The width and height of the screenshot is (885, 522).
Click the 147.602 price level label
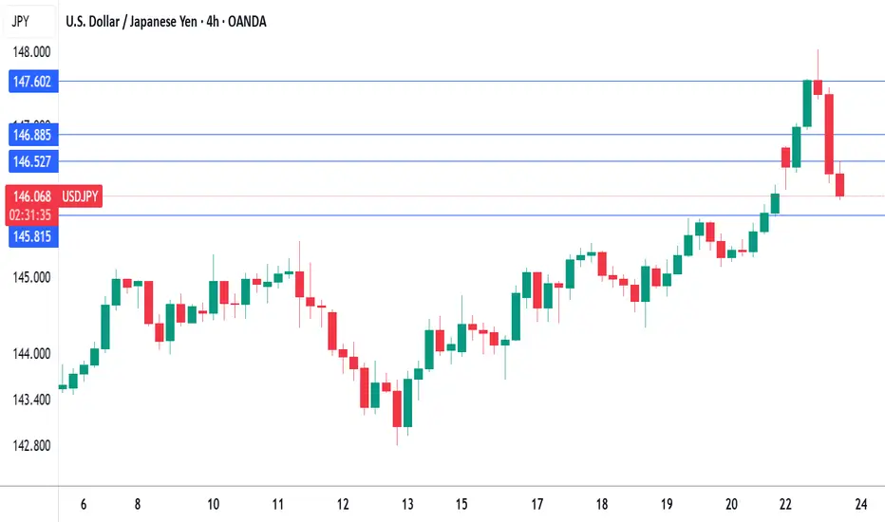pyautogui.click(x=33, y=82)
